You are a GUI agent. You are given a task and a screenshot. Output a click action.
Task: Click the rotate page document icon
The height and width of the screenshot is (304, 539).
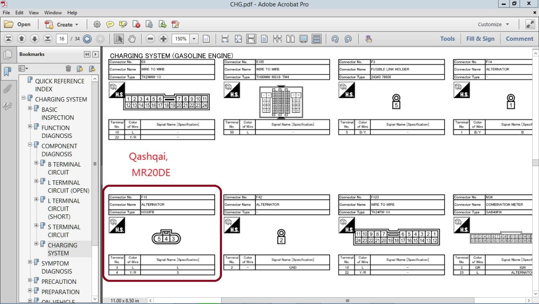pyautogui.click(x=149, y=24)
